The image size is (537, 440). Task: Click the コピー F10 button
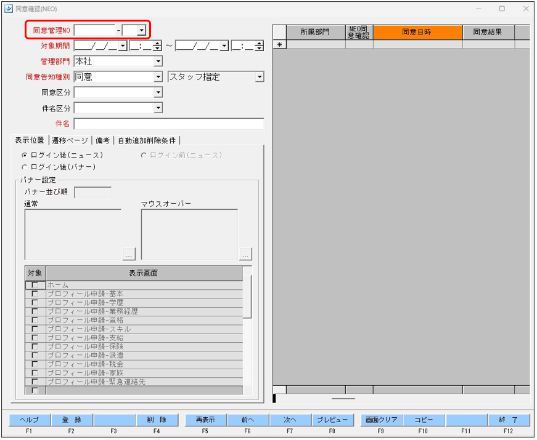(x=424, y=420)
